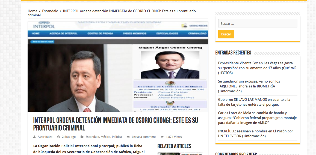Viewport: 316px width, 155px height.
Task: Click the Leave a comment link
Action: 144,137
